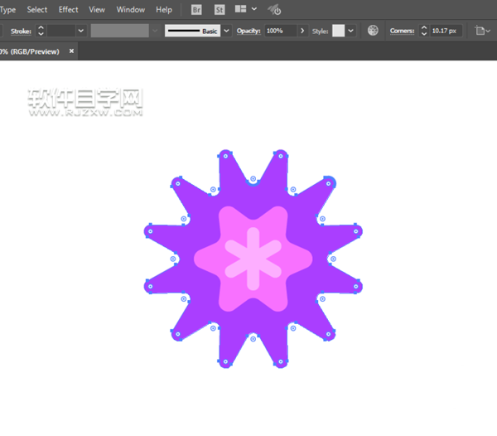Open Adobe Stock via St icon
The image size is (497, 436).
click(220, 10)
